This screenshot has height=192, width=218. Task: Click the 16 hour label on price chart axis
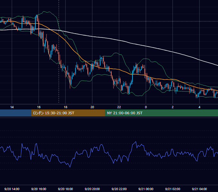click(39, 107)
